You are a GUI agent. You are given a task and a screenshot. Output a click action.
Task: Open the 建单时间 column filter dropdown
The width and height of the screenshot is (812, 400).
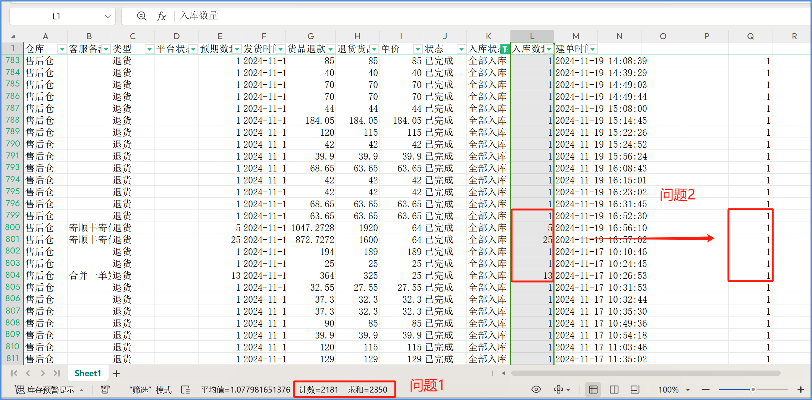point(593,49)
